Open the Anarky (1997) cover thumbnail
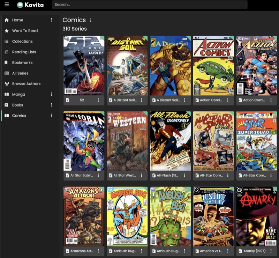The width and height of the screenshot is (279, 258). (257, 216)
